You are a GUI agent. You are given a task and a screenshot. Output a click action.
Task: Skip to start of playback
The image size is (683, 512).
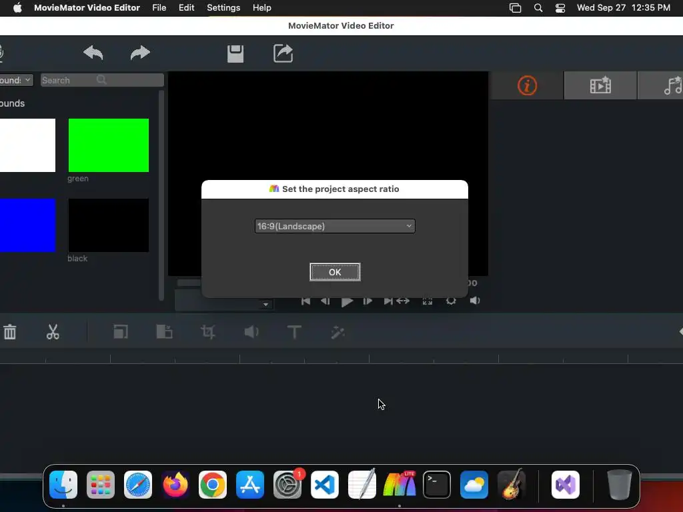(305, 301)
